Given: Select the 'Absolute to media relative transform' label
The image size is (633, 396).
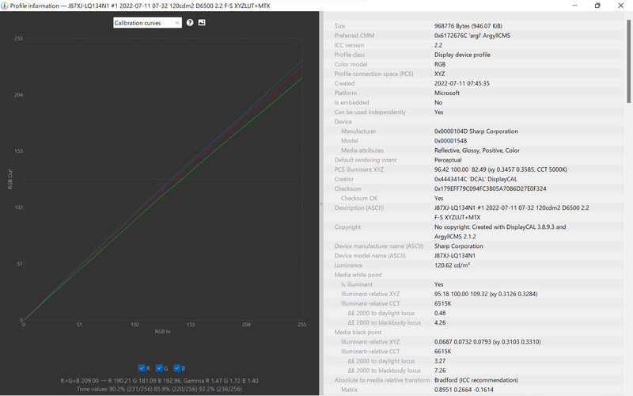Looking at the screenshot, I should (382, 380).
